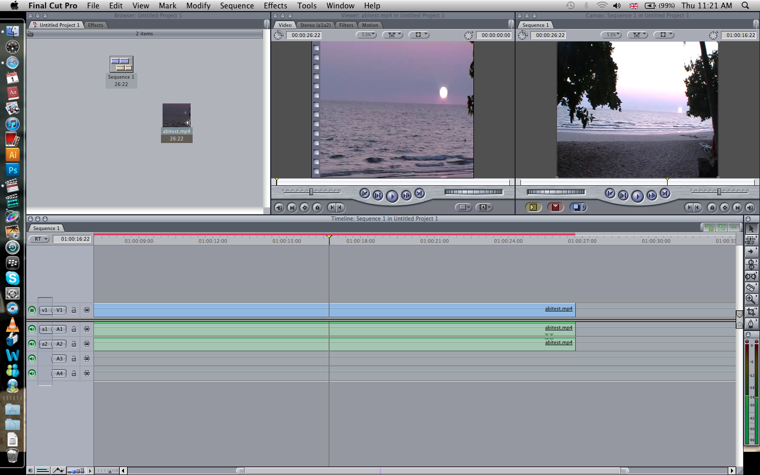Viewport: 760px width, 475px height.
Task: Click Add Motion Keyframe button in the Viewer
Action: pos(305,207)
